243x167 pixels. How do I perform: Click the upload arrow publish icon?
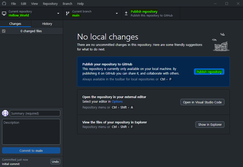point(126,13)
